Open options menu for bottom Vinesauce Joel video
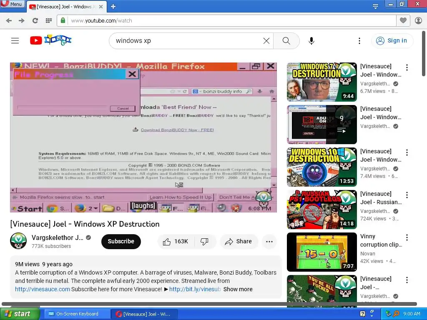The image size is (427, 320). (407, 280)
